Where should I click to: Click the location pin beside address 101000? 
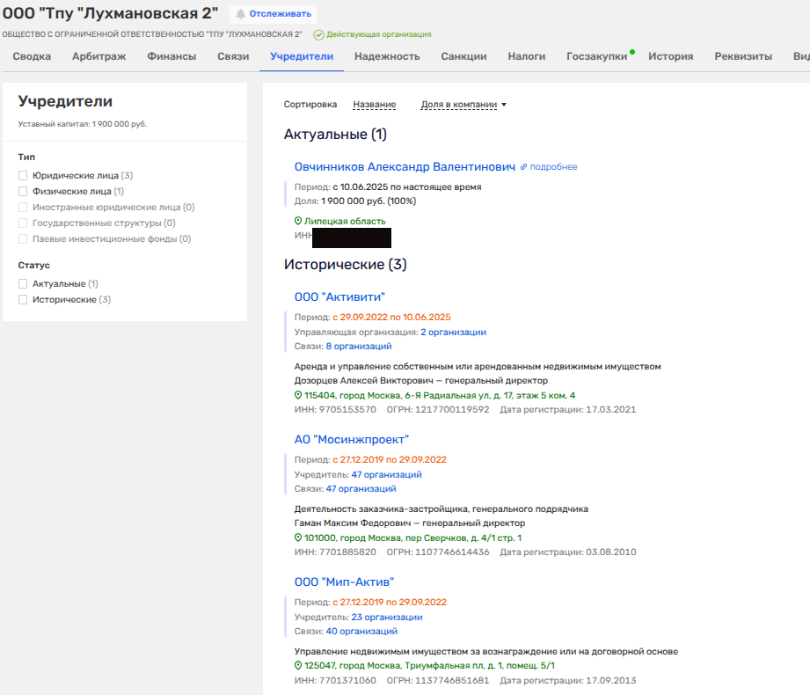tap(298, 538)
